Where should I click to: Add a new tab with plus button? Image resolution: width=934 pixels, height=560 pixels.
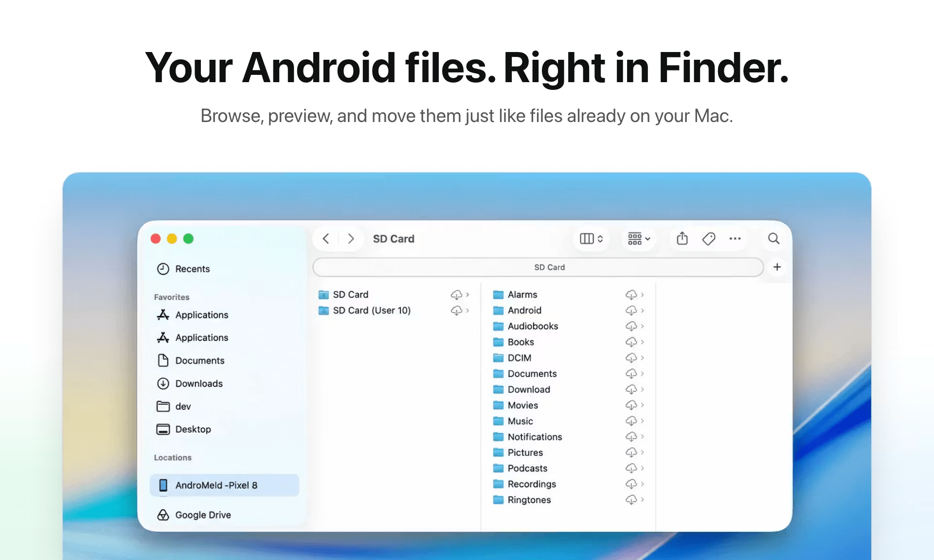(x=777, y=267)
